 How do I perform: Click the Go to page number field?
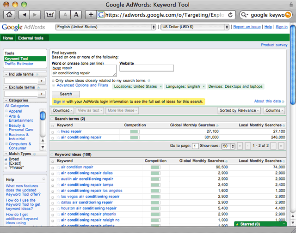[x=195, y=146]
